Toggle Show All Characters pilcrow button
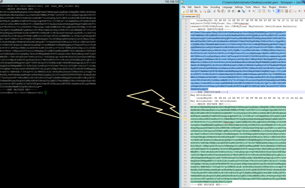The image size is (305, 188). (274, 11)
